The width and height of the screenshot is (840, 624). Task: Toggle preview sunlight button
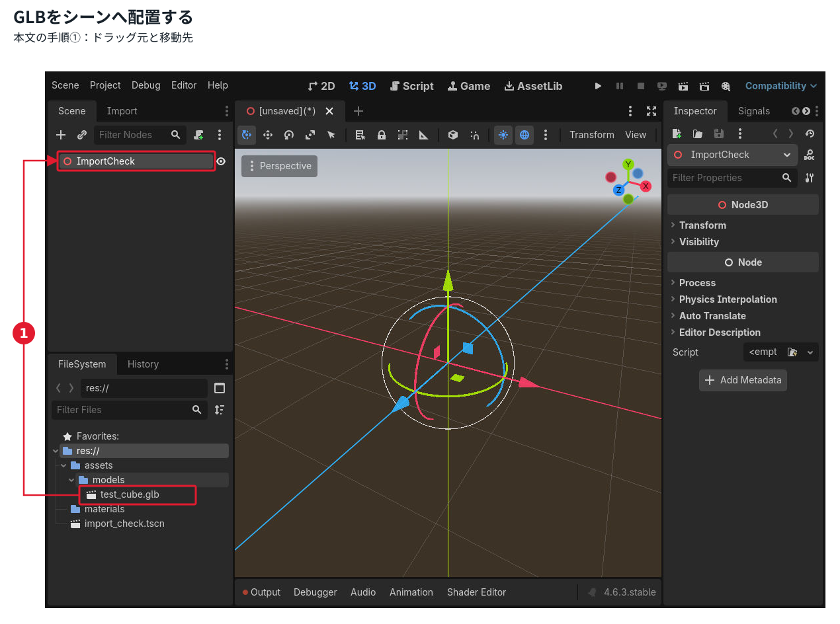pos(503,135)
